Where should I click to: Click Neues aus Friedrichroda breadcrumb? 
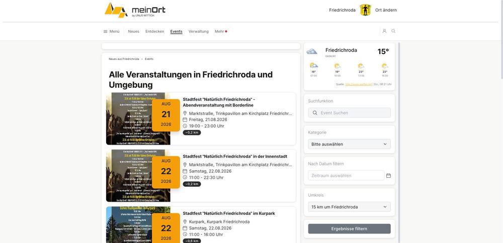click(124, 59)
